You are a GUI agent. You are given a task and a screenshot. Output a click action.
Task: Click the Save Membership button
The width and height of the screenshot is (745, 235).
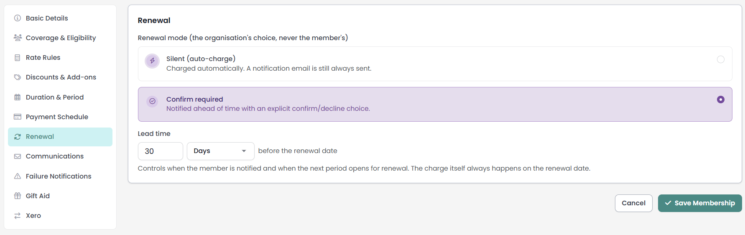(x=700, y=203)
